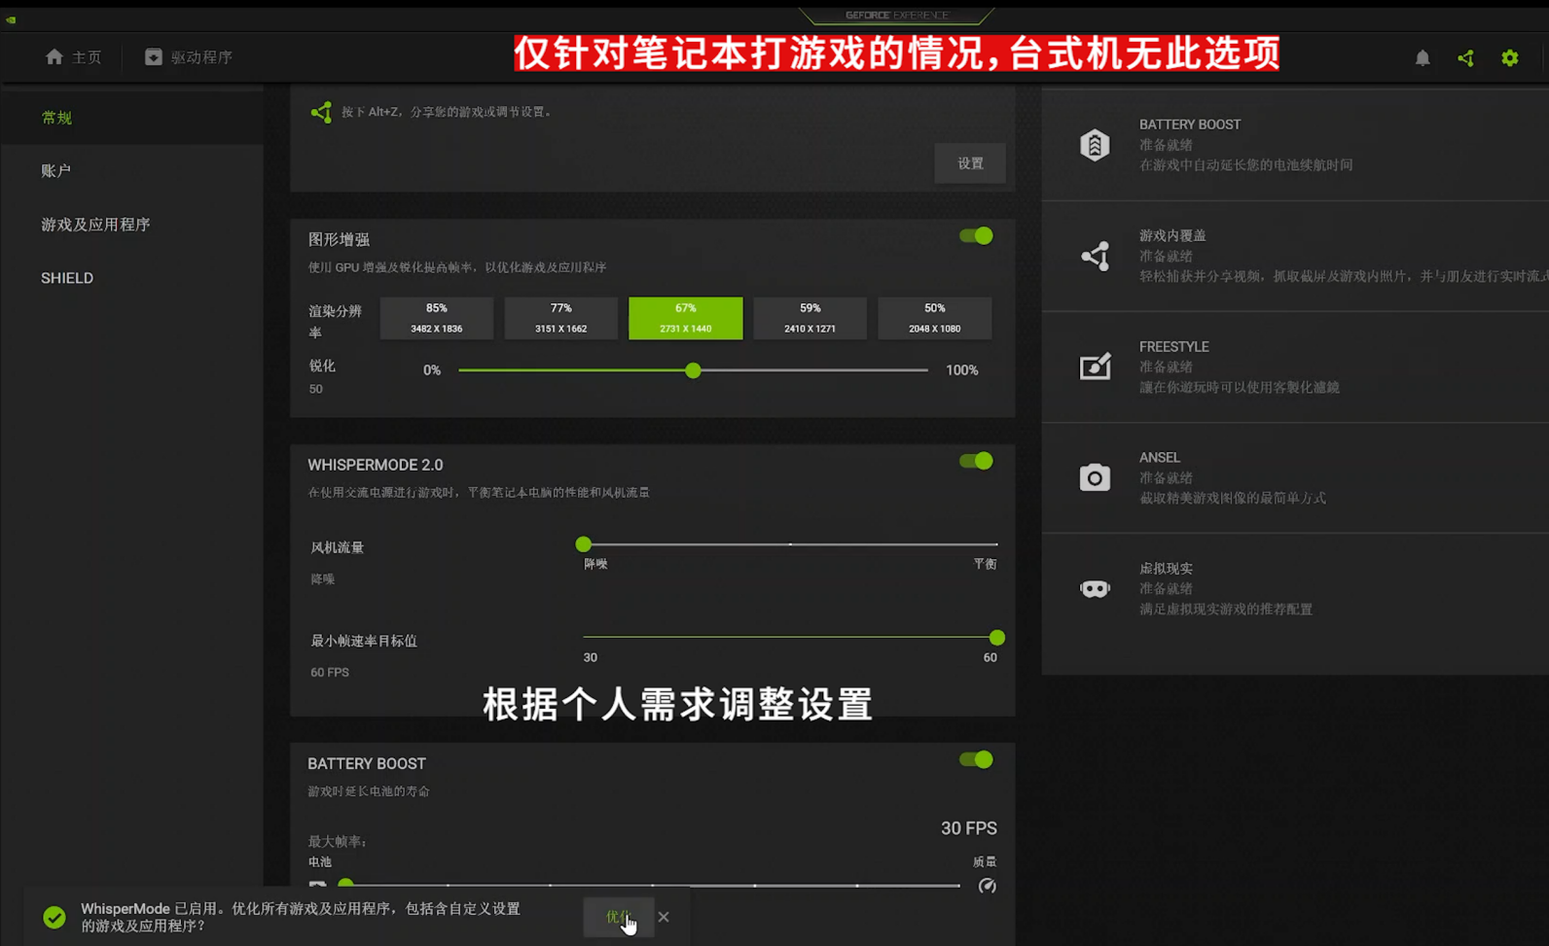
Task: Go to the 主页 home tab
Action: pyautogui.click(x=73, y=57)
